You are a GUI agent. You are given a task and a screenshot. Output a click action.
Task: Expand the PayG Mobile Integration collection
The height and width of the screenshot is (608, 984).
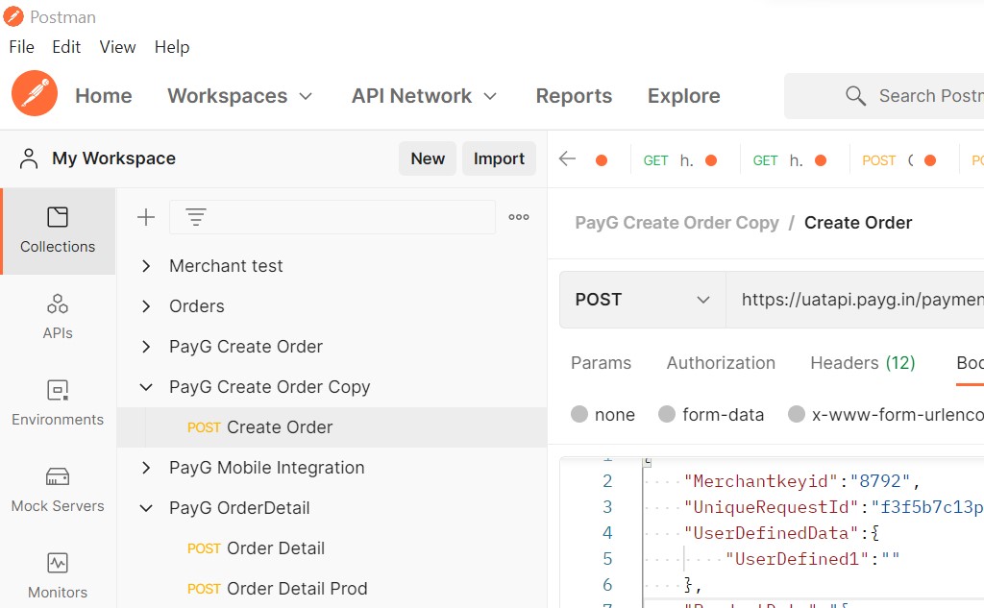146,468
